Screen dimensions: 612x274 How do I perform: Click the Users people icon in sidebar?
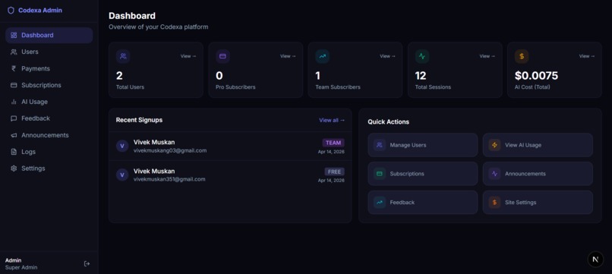[14, 52]
